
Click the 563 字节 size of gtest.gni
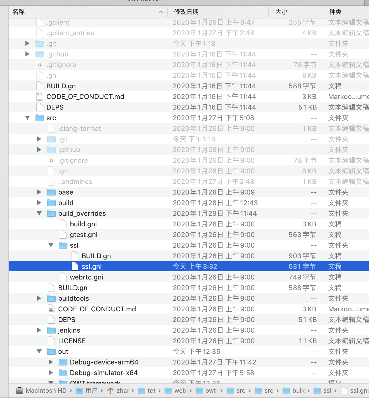click(x=302, y=234)
